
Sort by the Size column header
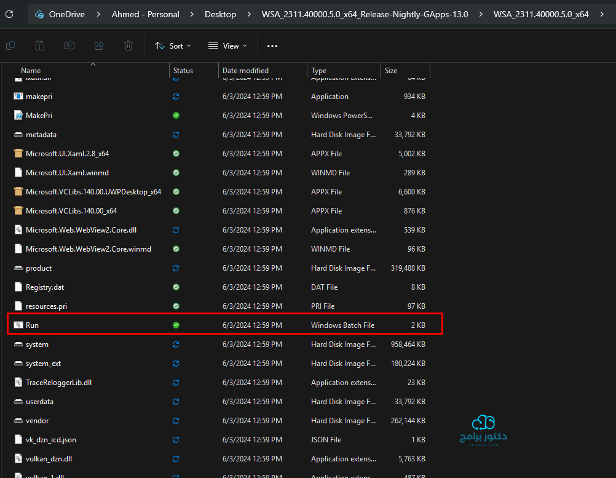pyautogui.click(x=391, y=71)
